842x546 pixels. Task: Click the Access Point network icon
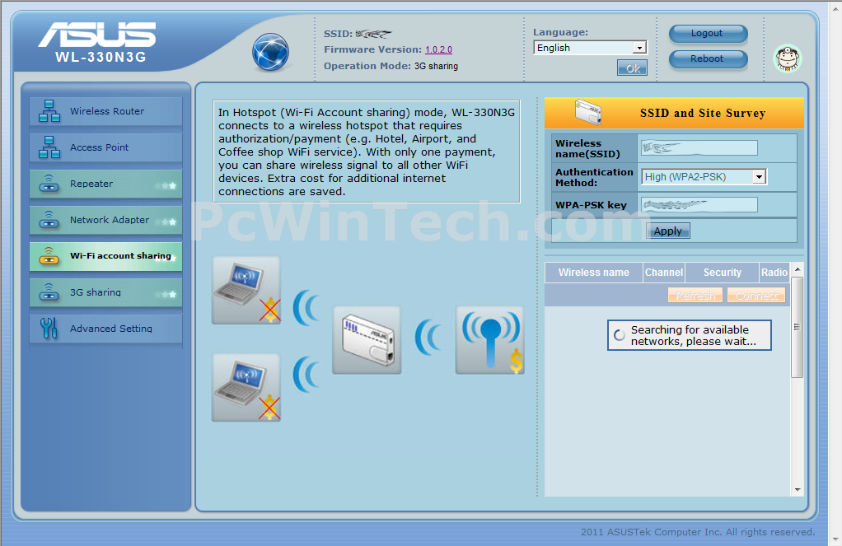pyautogui.click(x=49, y=147)
